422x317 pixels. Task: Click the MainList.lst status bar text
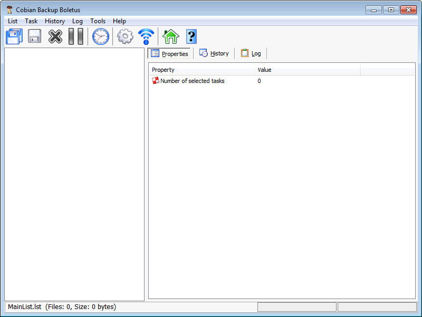point(62,307)
